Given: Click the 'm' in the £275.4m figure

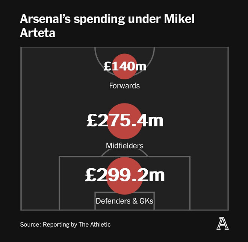Looking at the screenshot, I should tap(156, 121).
